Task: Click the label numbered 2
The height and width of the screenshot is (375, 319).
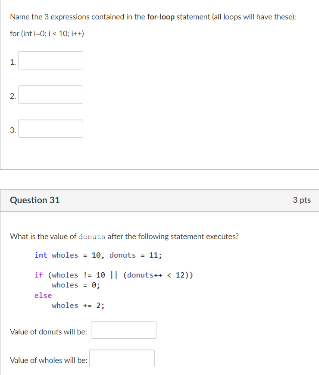Action: (13, 96)
